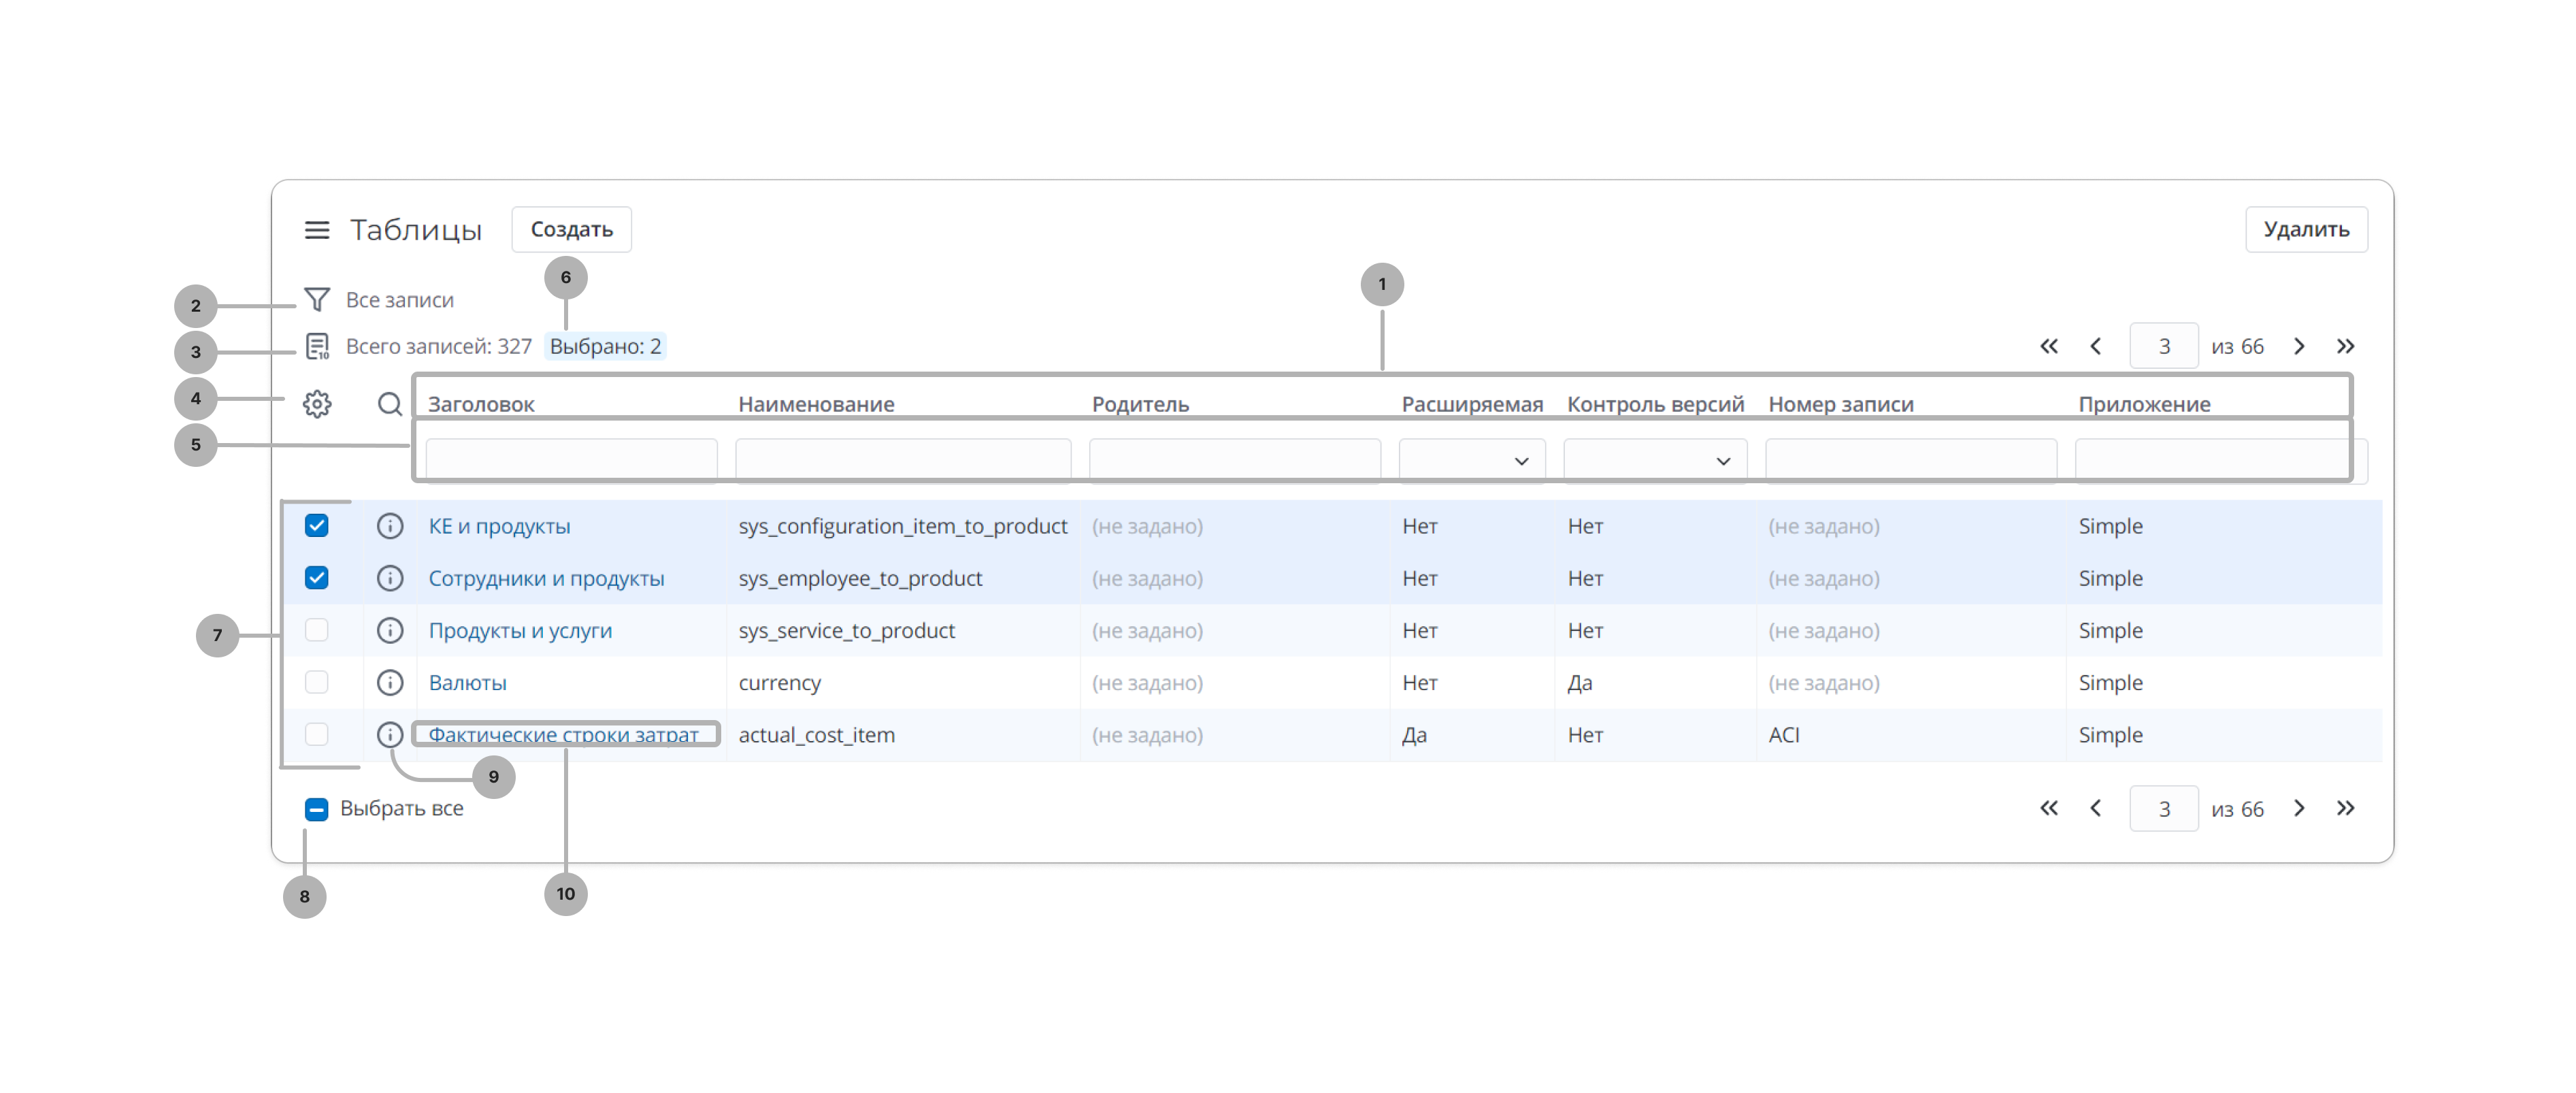2576x1093 pixels.
Task: Open info for КЕ и продукты row
Action: 390,526
